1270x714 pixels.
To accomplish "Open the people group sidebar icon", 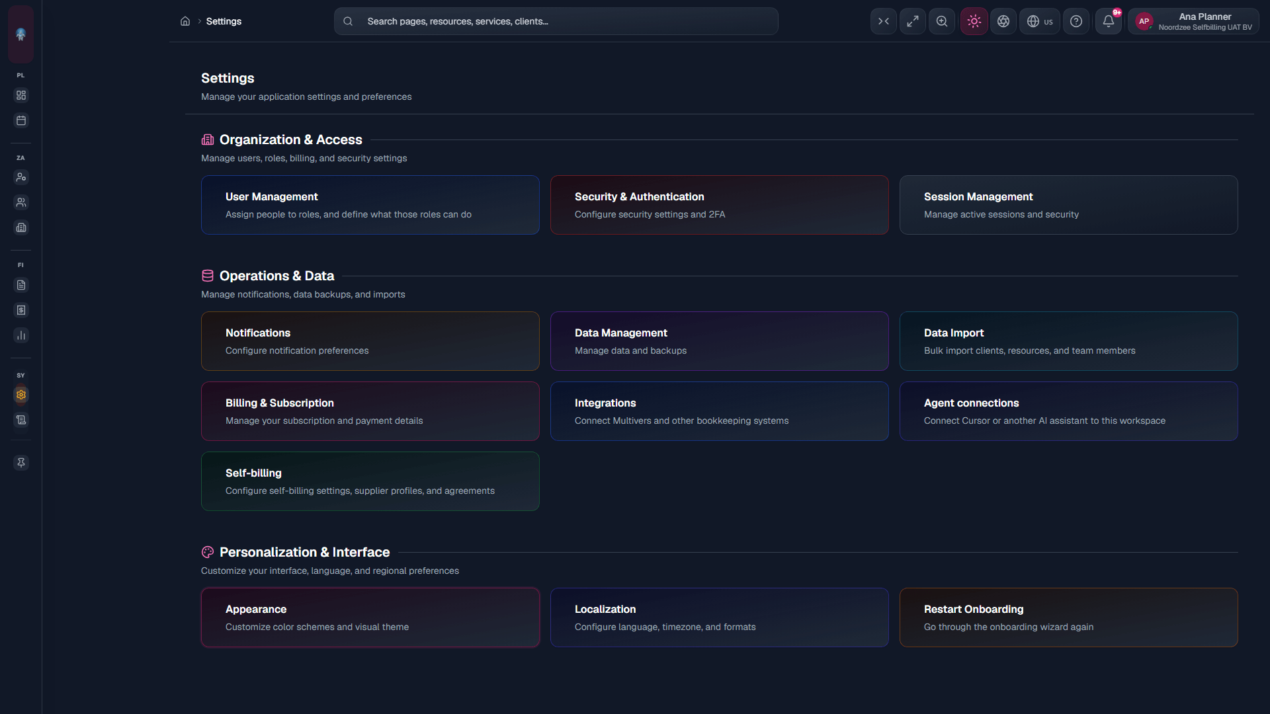I will pyautogui.click(x=21, y=202).
